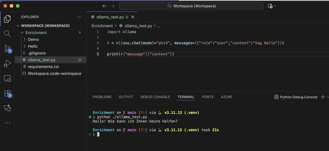Screen dimensions: 329x151
Task: Open the Explorer view in activity bar
Action: 7,19
